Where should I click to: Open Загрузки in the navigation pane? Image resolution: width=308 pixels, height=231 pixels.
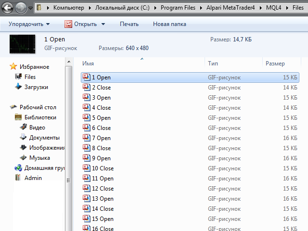[36, 87]
